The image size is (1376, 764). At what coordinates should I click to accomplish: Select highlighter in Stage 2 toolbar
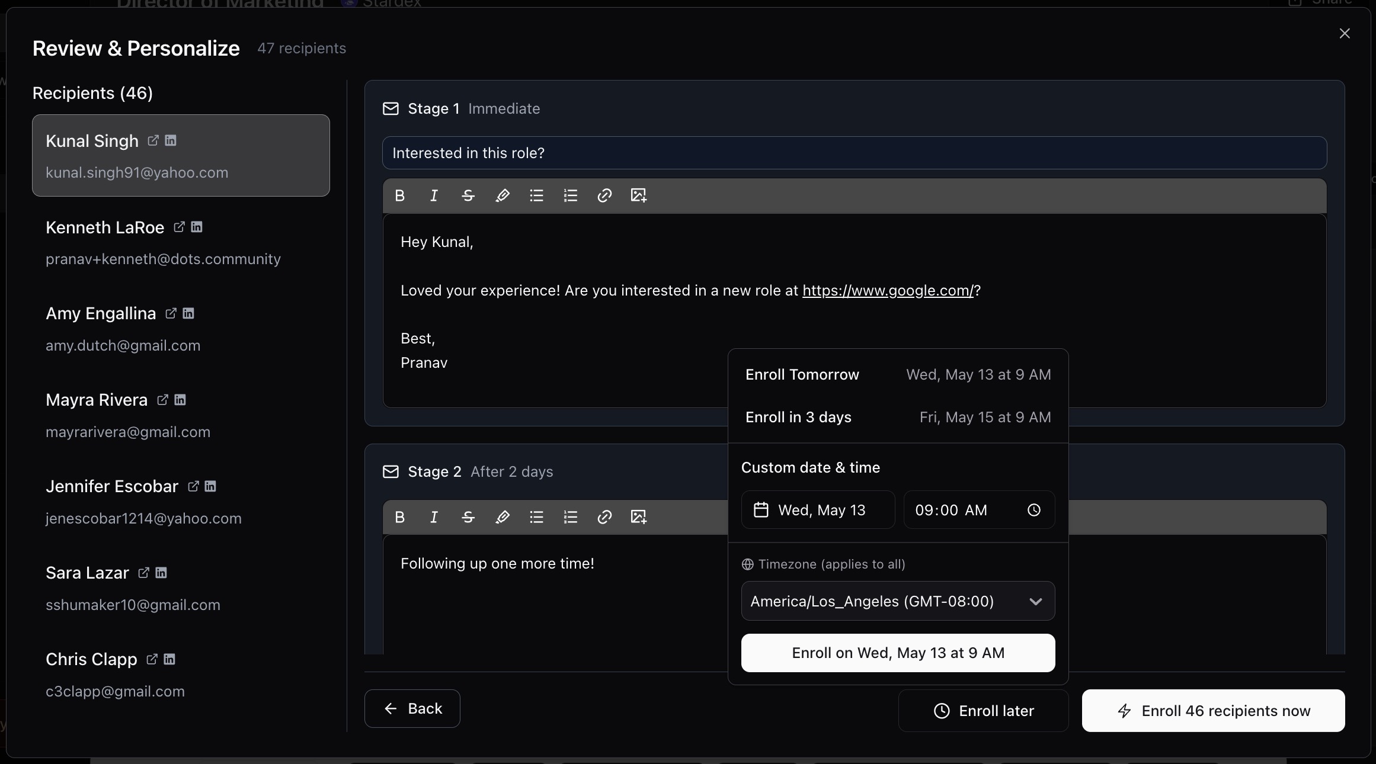pos(503,517)
